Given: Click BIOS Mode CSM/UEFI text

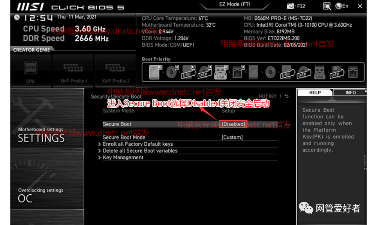Looking at the screenshot, I should 168,45.
